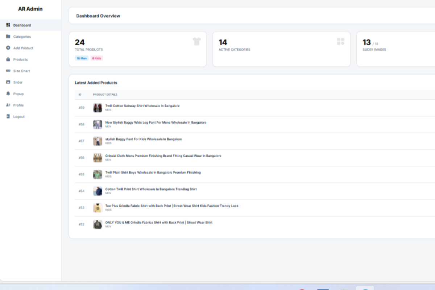The image size is (435, 290).
Task: Click the Profile user icon
Action: (8, 105)
